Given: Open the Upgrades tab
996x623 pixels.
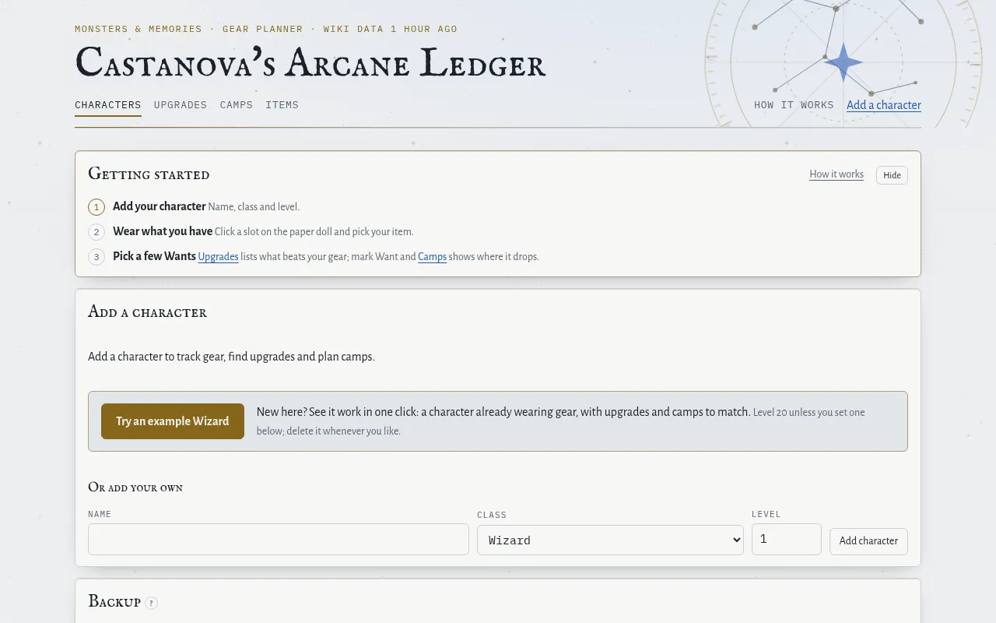Looking at the screenshot, I should (181, 105).
